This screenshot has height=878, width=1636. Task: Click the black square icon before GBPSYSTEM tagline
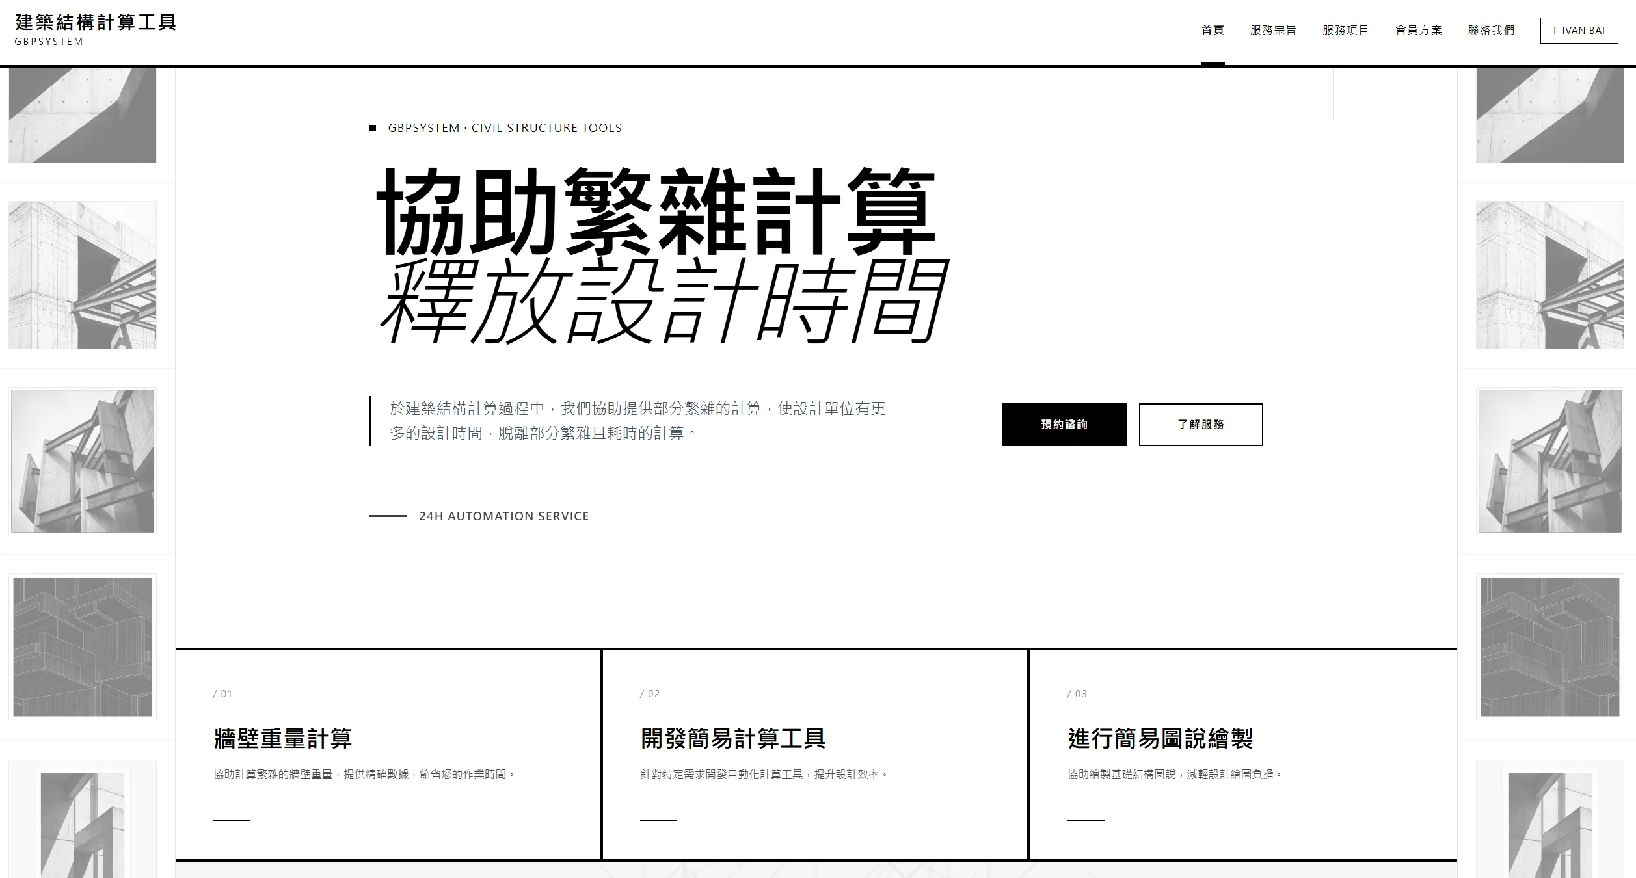tap(373, 127)
